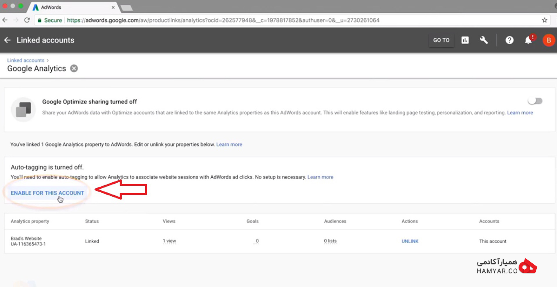Click the Google Analytics page heading
557x287 pixels.
pos(37,69)
